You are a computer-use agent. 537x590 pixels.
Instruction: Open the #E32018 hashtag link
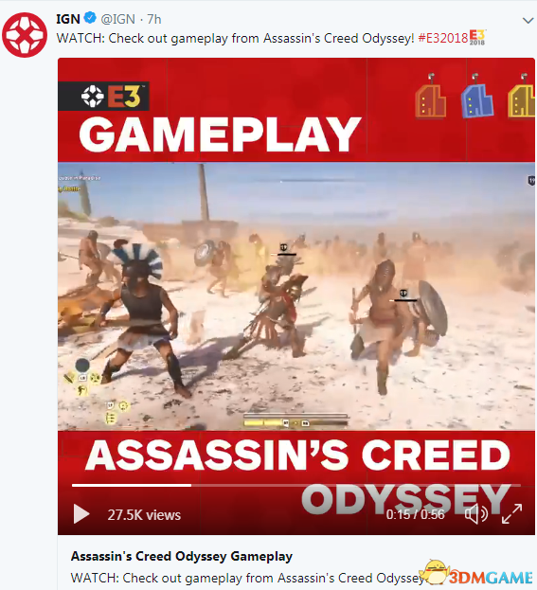[443, 38]
